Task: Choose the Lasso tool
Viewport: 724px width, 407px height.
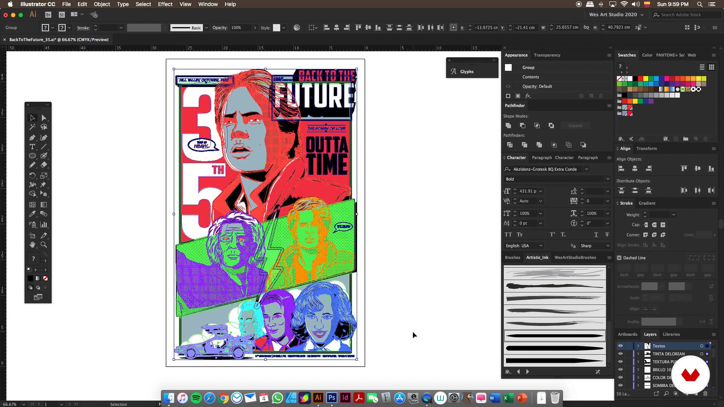Action: [x=44, y=127]
